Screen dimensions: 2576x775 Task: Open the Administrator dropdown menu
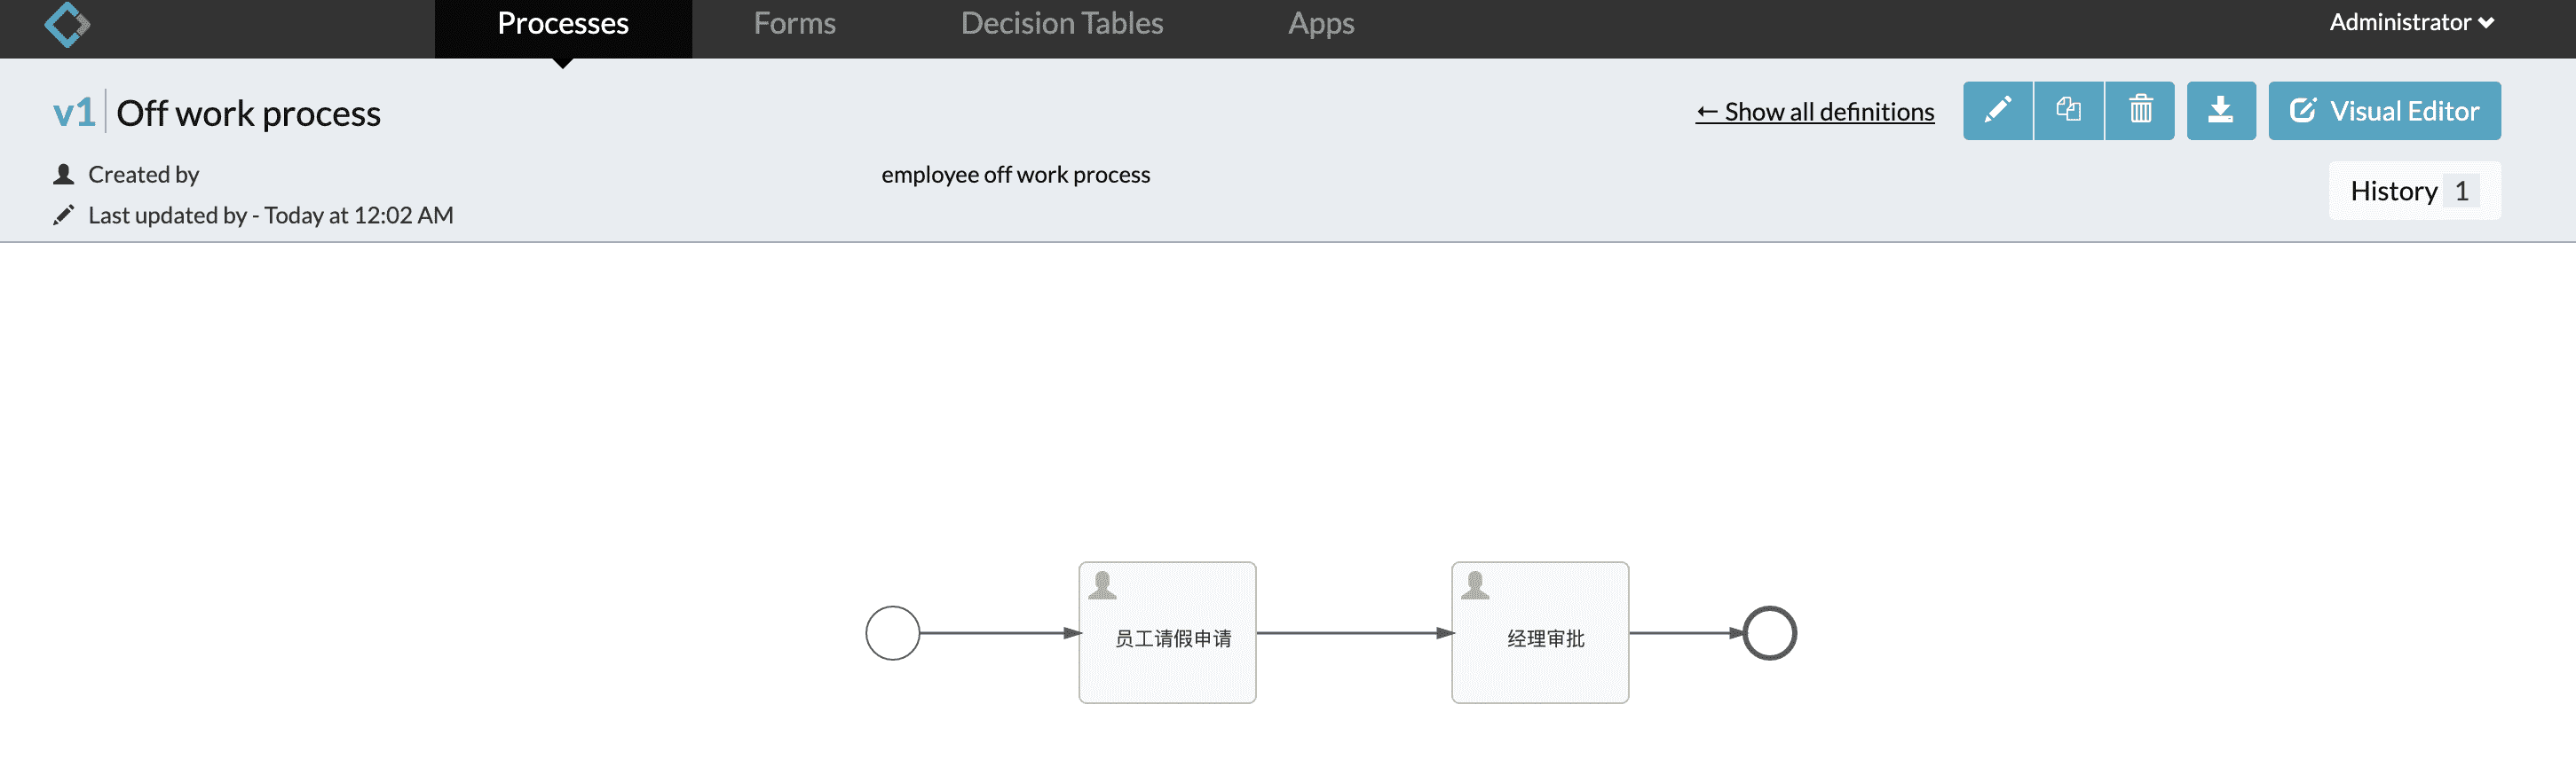point(2411,23)
